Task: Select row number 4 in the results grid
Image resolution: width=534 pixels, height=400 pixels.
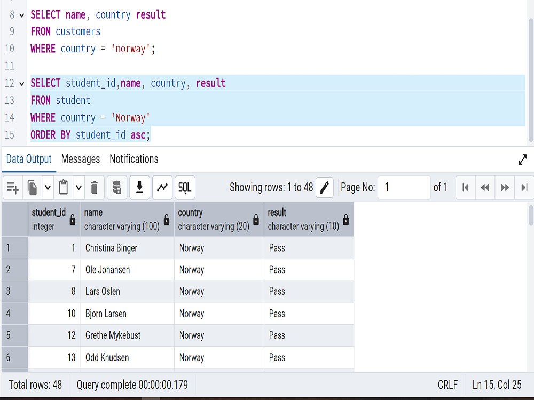Action: pyautogui.click(x=14, y=314)
